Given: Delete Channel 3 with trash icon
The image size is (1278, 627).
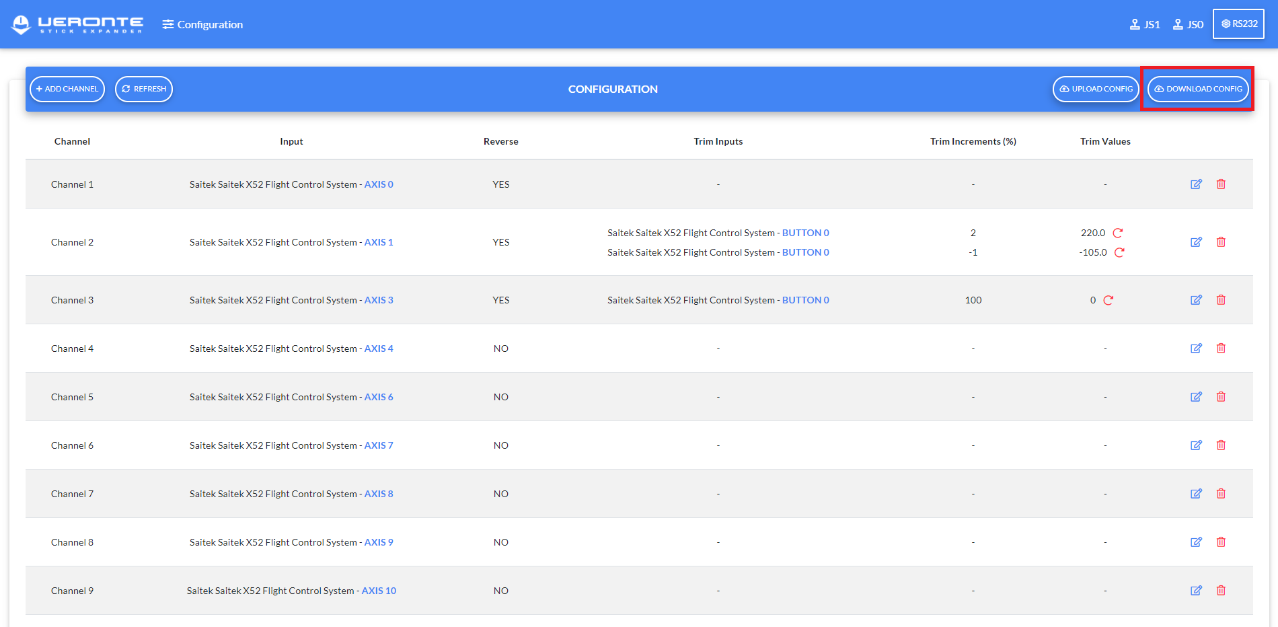Looking at the screenshot, I should click(x=1221, y=300).
